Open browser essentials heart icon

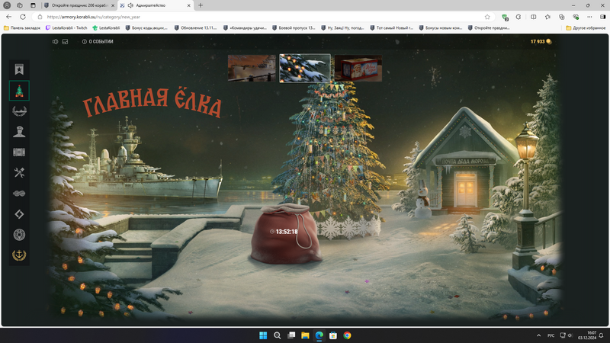(x=576, y=17)
